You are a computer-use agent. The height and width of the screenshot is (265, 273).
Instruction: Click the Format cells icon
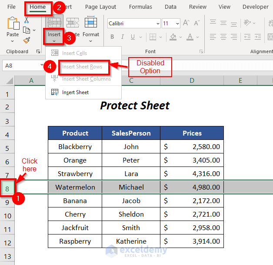[x=91, y=22]
